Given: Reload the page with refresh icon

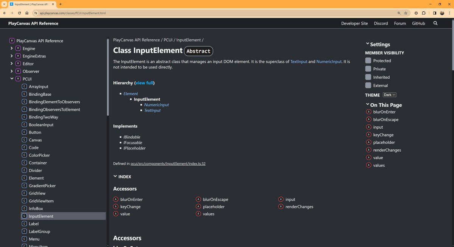Looking at the screenshot, I should 19,13.
